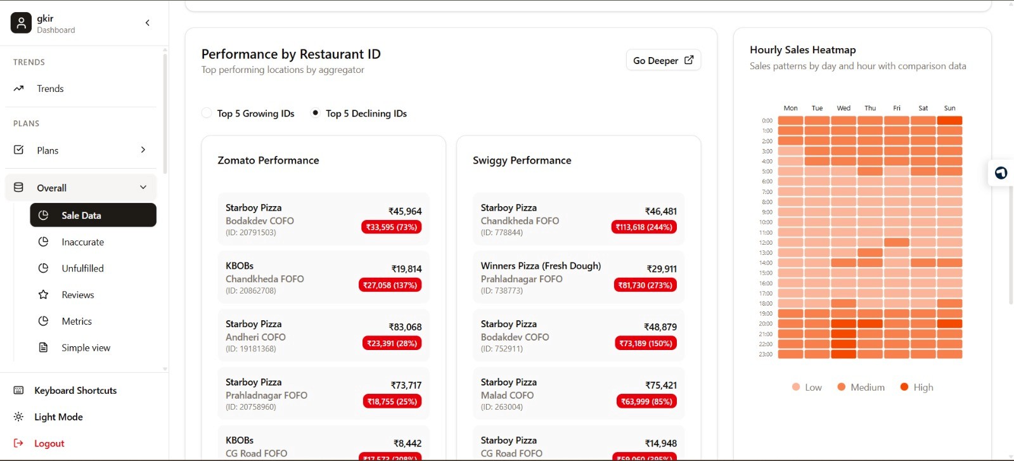Open Keyboard Shortcuts

[x=75, y=391]
